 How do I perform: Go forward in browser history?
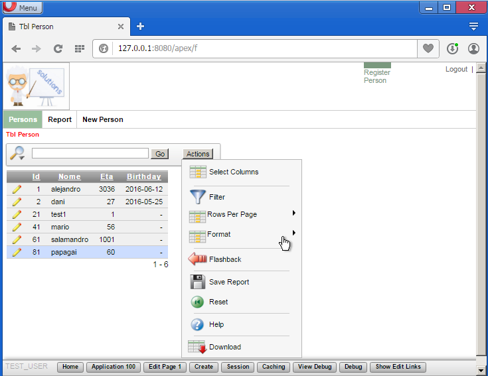pyautogui.click(x=37, y=48)
